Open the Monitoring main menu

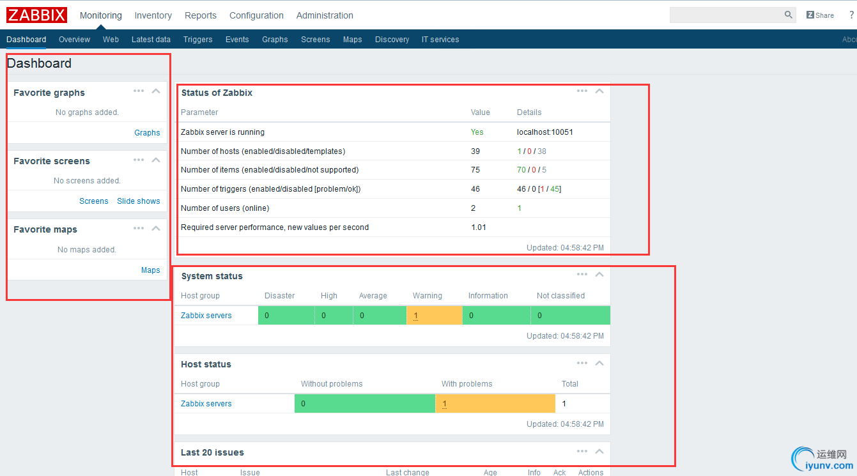coord(101,15)
